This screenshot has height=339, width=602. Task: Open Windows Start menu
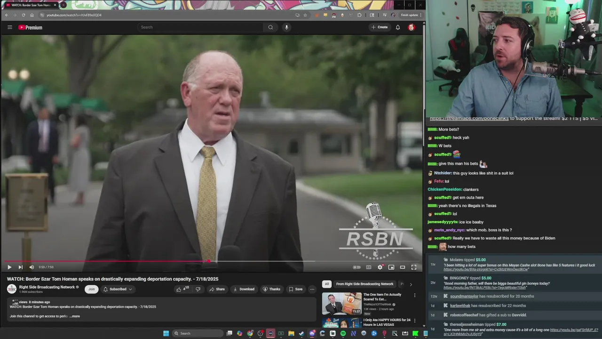point(166,333)
